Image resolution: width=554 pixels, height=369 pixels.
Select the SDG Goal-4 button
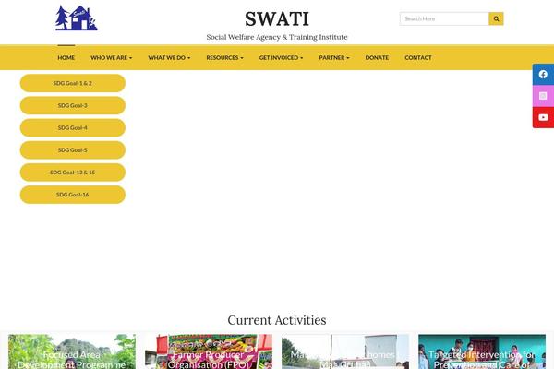click(x=73, y=128)
